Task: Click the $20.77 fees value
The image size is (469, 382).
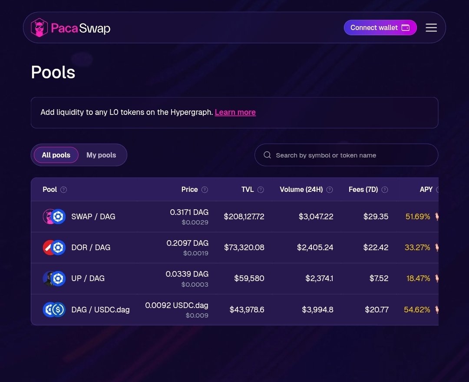Action: pyautogui.click(x=377, y=309)
